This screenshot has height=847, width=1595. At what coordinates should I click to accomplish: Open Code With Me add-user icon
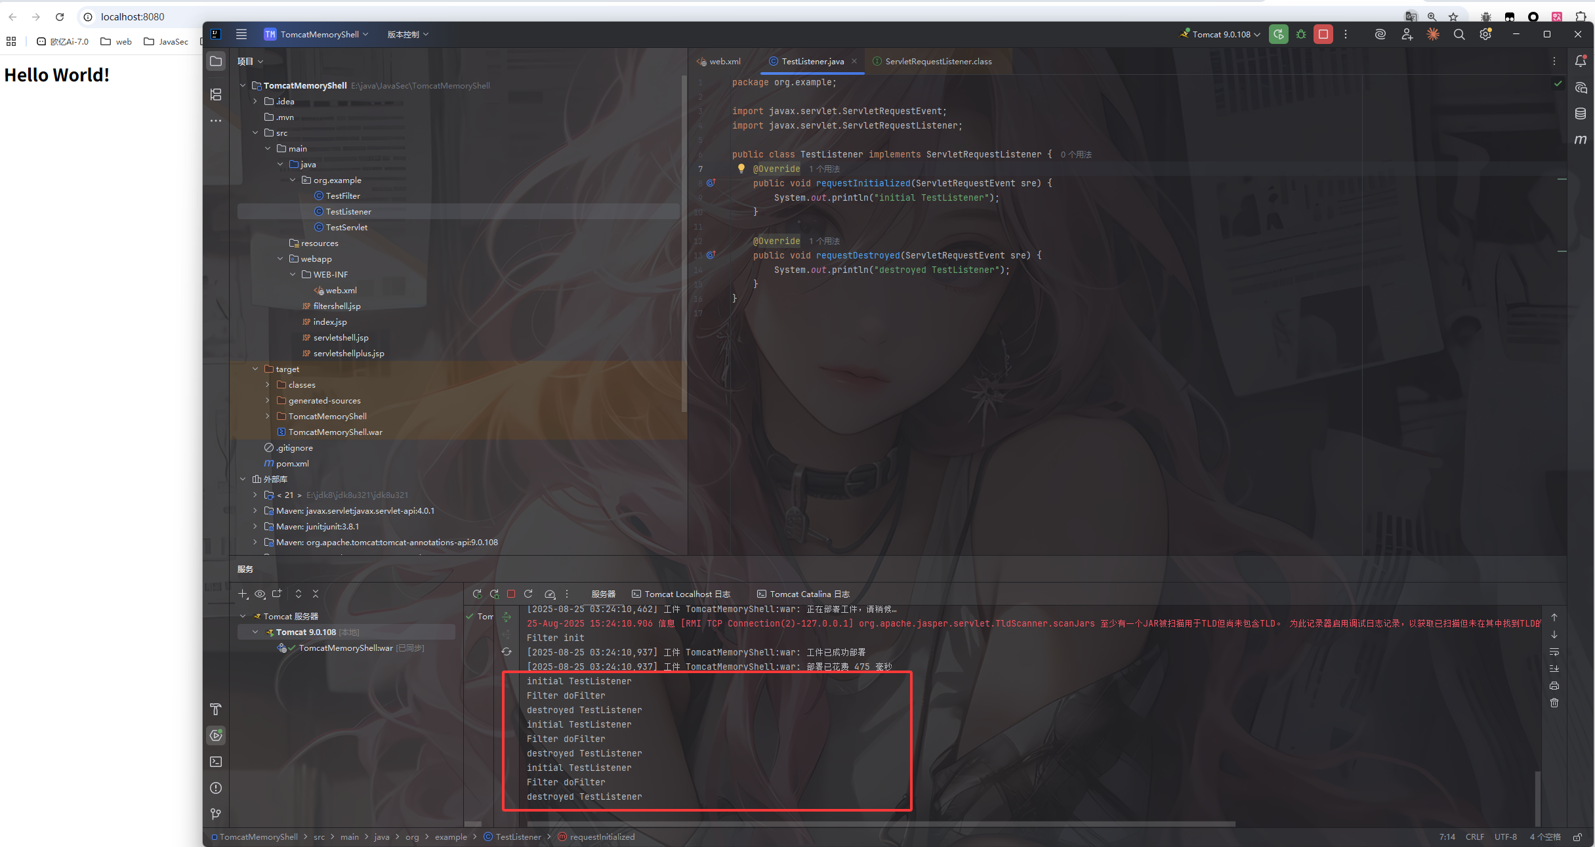click(x=1407, y=34)
